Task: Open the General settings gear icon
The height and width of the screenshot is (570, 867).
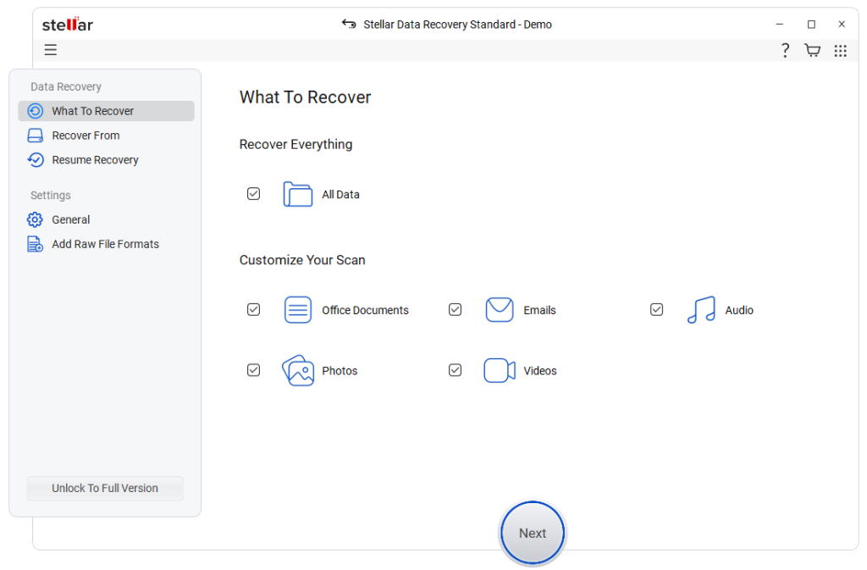Action: click(34, 219)
